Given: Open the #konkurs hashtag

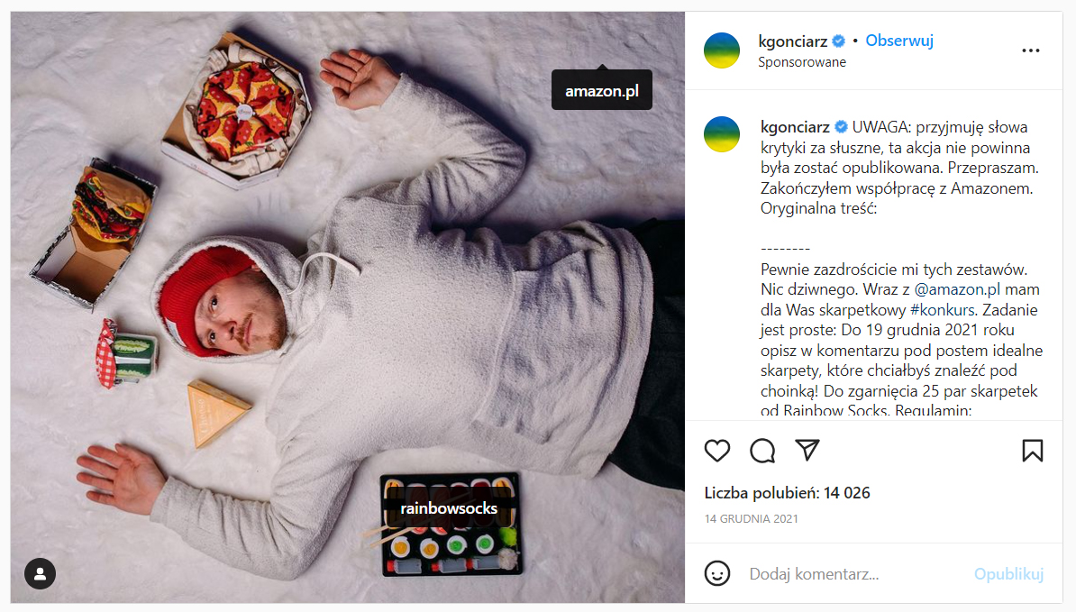Looking at the screenshot, I should (943, 310).
